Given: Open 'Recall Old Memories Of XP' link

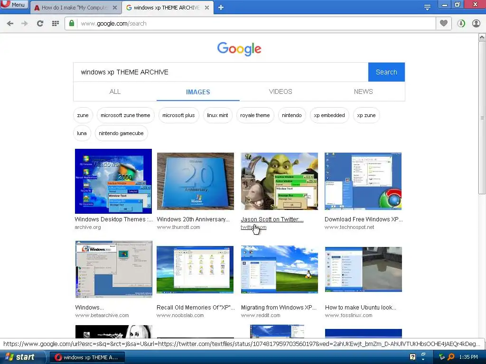Looking at the screenshot, I should click(x=196, y=307).
